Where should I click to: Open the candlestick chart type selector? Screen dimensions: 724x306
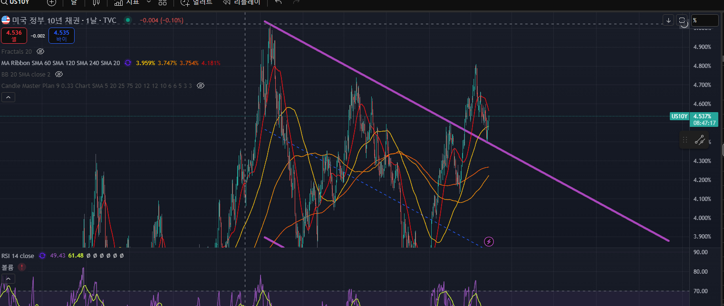pyautogui.click(x=96, y=2)
